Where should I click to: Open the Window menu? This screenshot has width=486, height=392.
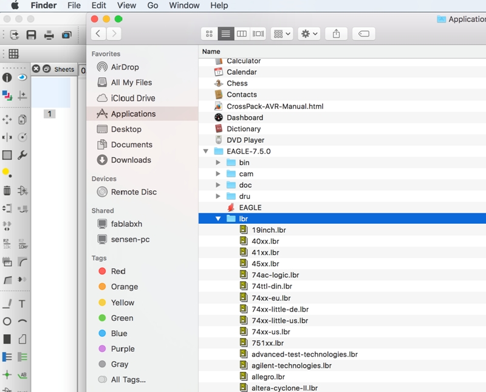pos(184,5)
